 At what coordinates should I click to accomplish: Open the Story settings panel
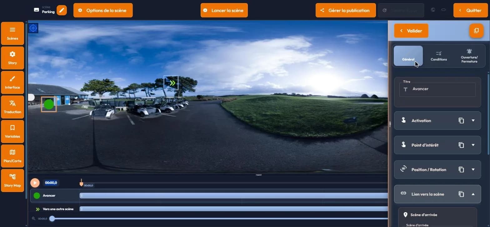coord(12,58)
